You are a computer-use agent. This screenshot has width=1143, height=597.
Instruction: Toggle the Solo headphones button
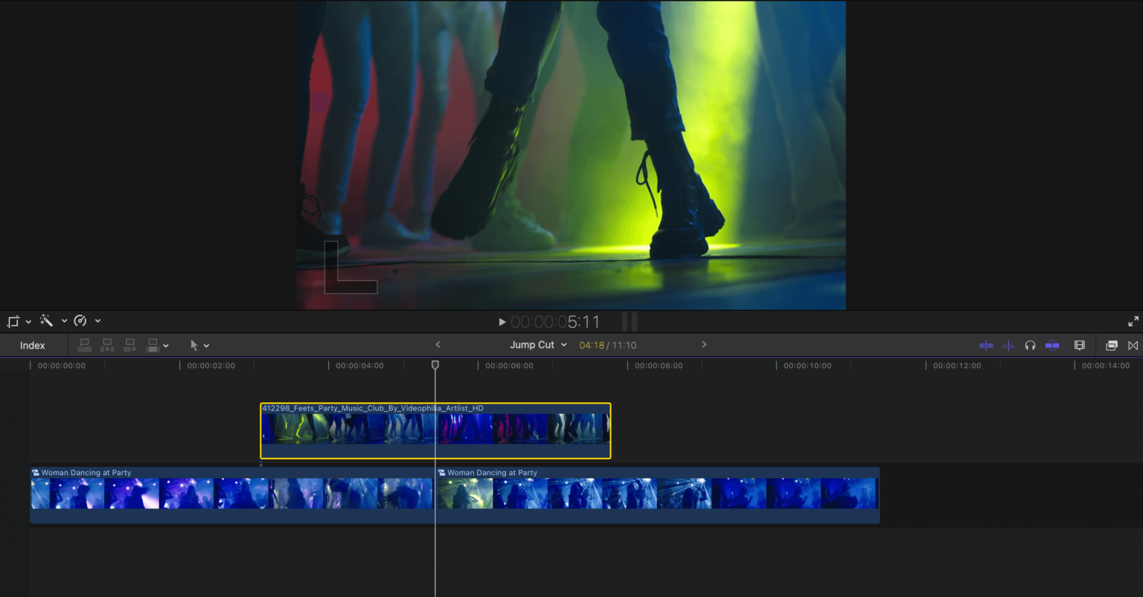coord(1030,345)
